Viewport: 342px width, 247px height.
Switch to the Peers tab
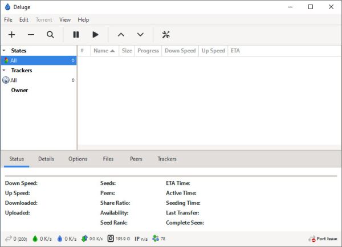[136, 159]
